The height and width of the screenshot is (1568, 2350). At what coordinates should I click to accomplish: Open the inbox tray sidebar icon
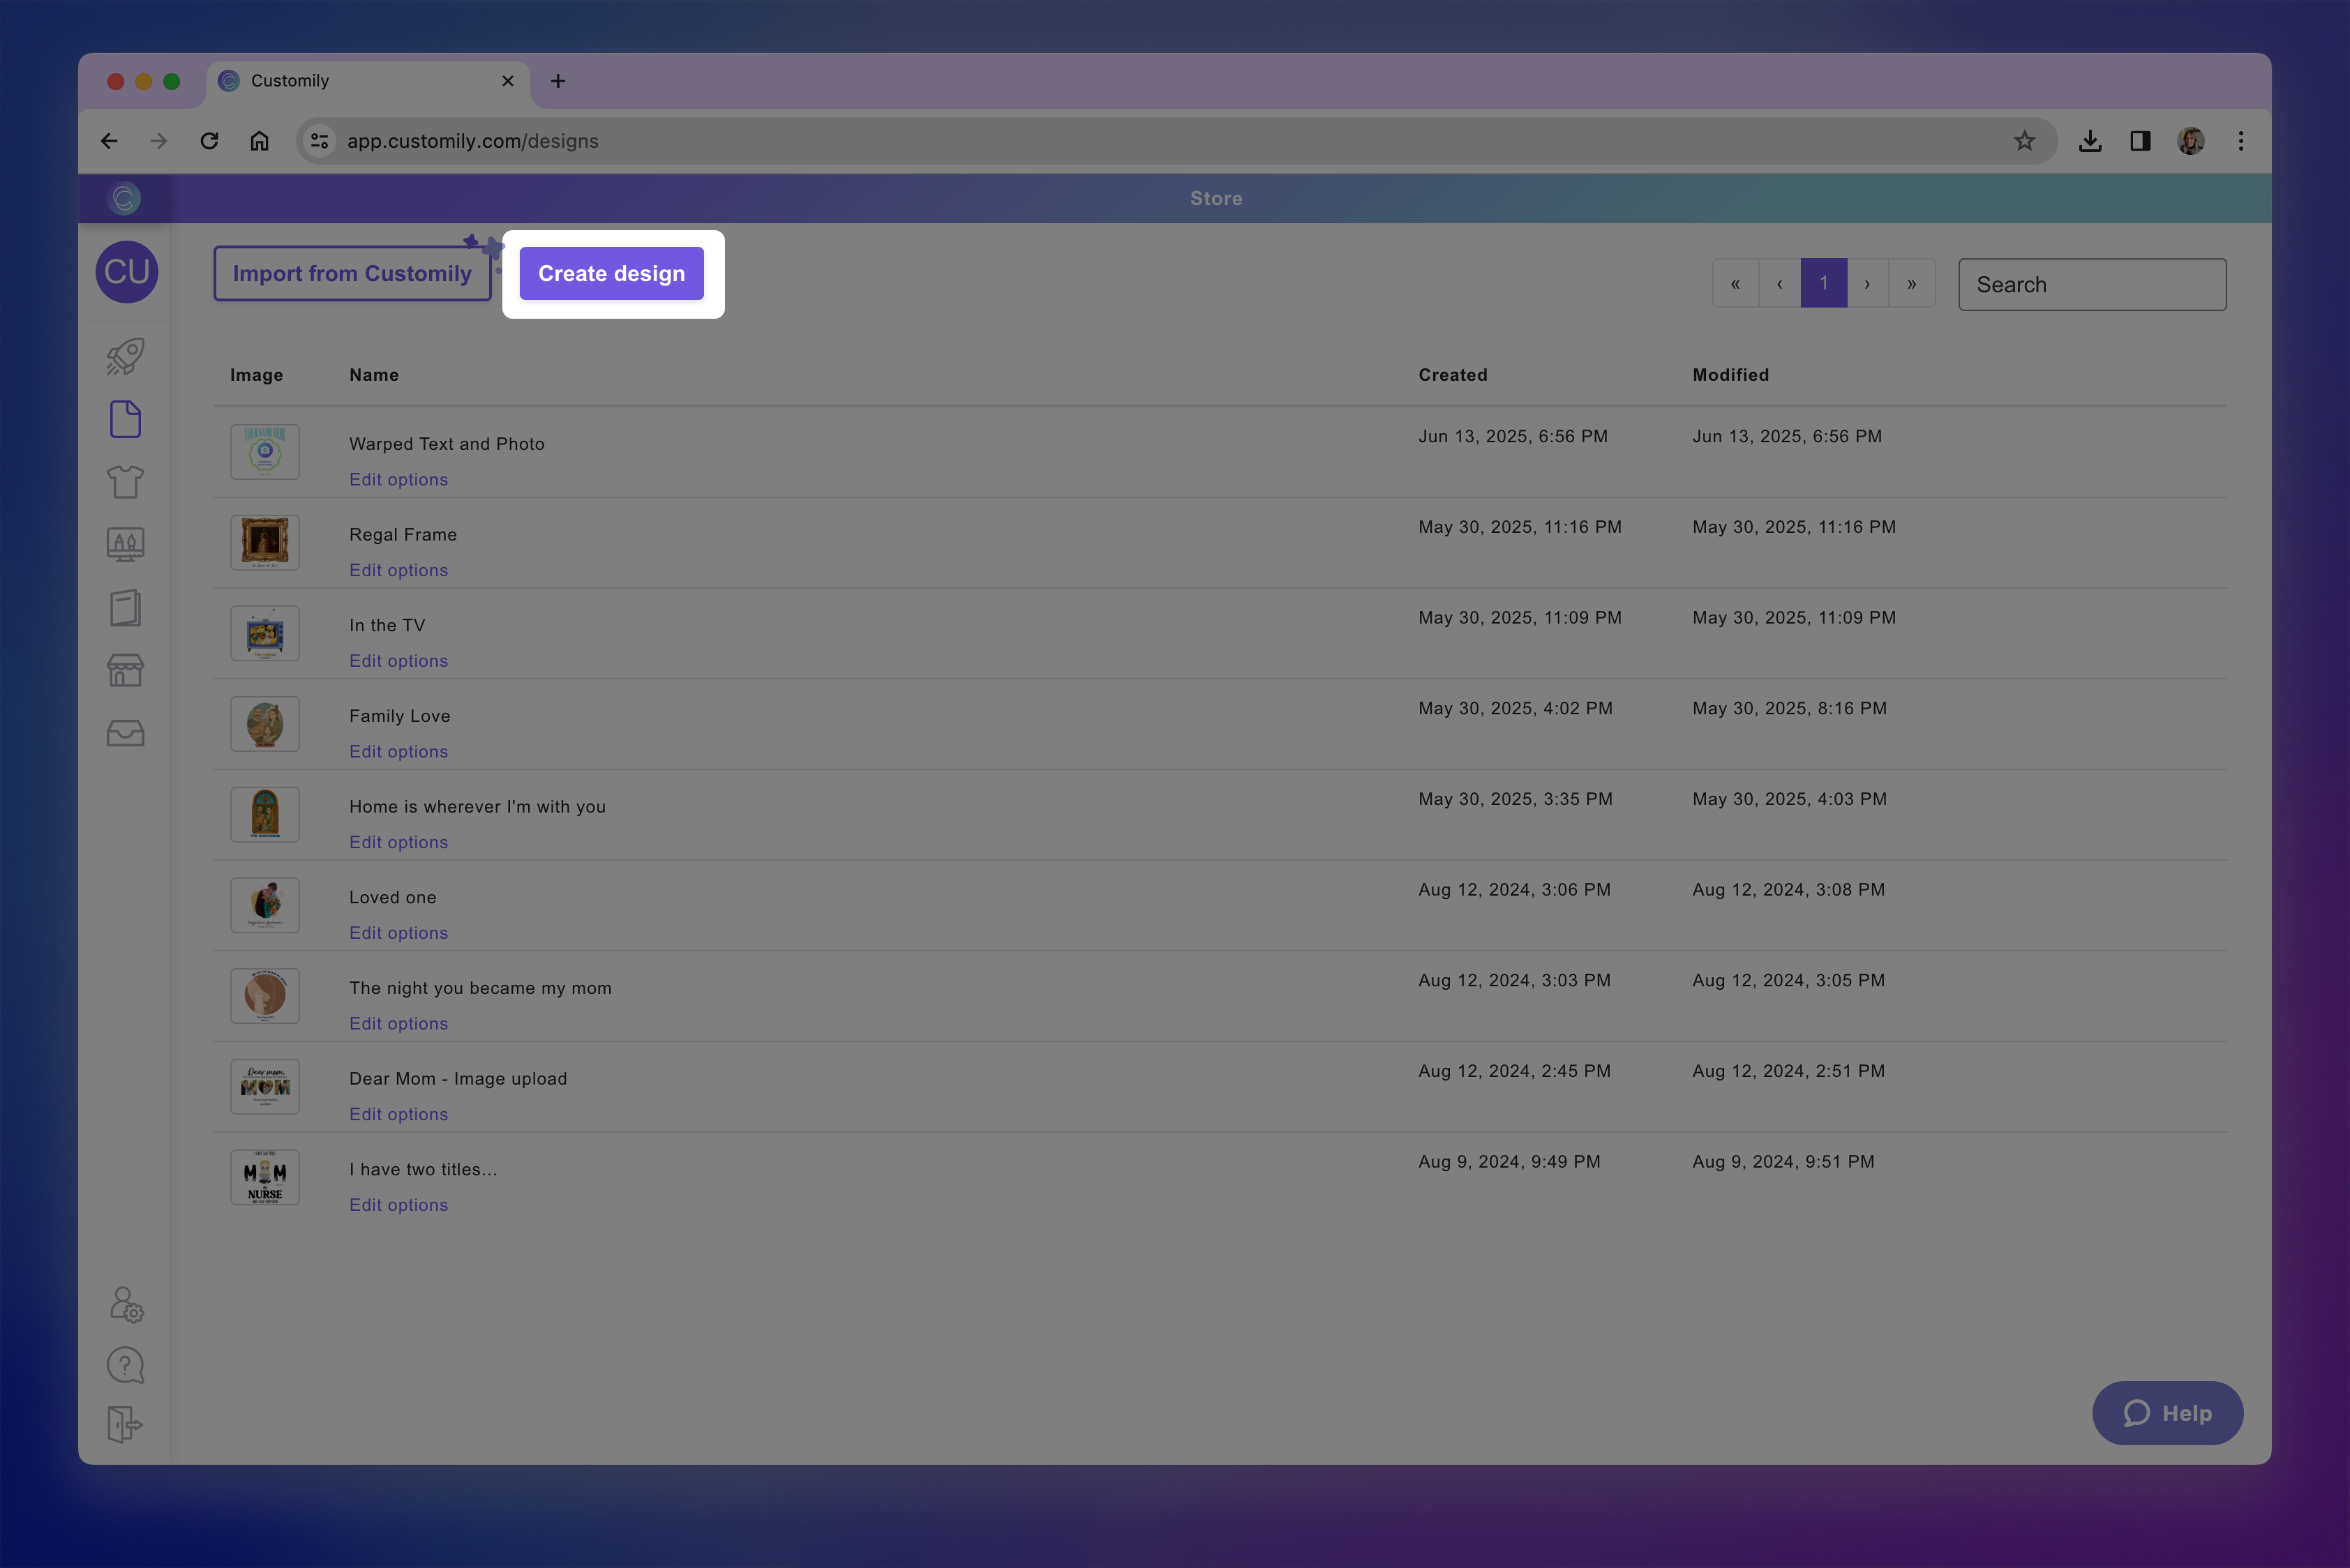click(x=125, y=733)
